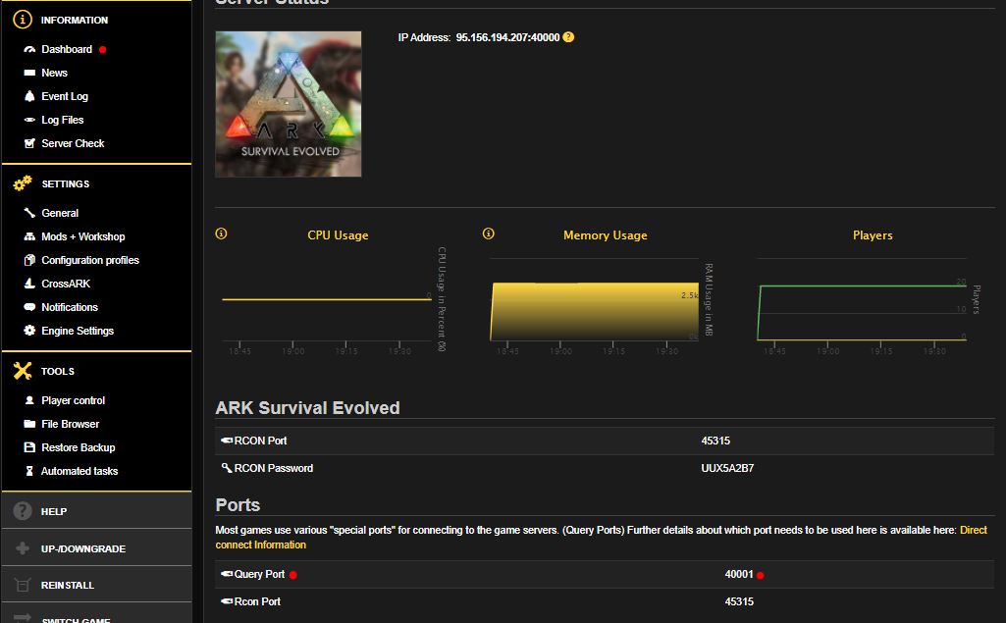Screen dimensions: 1006x623
Task: Open the Event Log bell icon
Action: [x=30, y=96]
